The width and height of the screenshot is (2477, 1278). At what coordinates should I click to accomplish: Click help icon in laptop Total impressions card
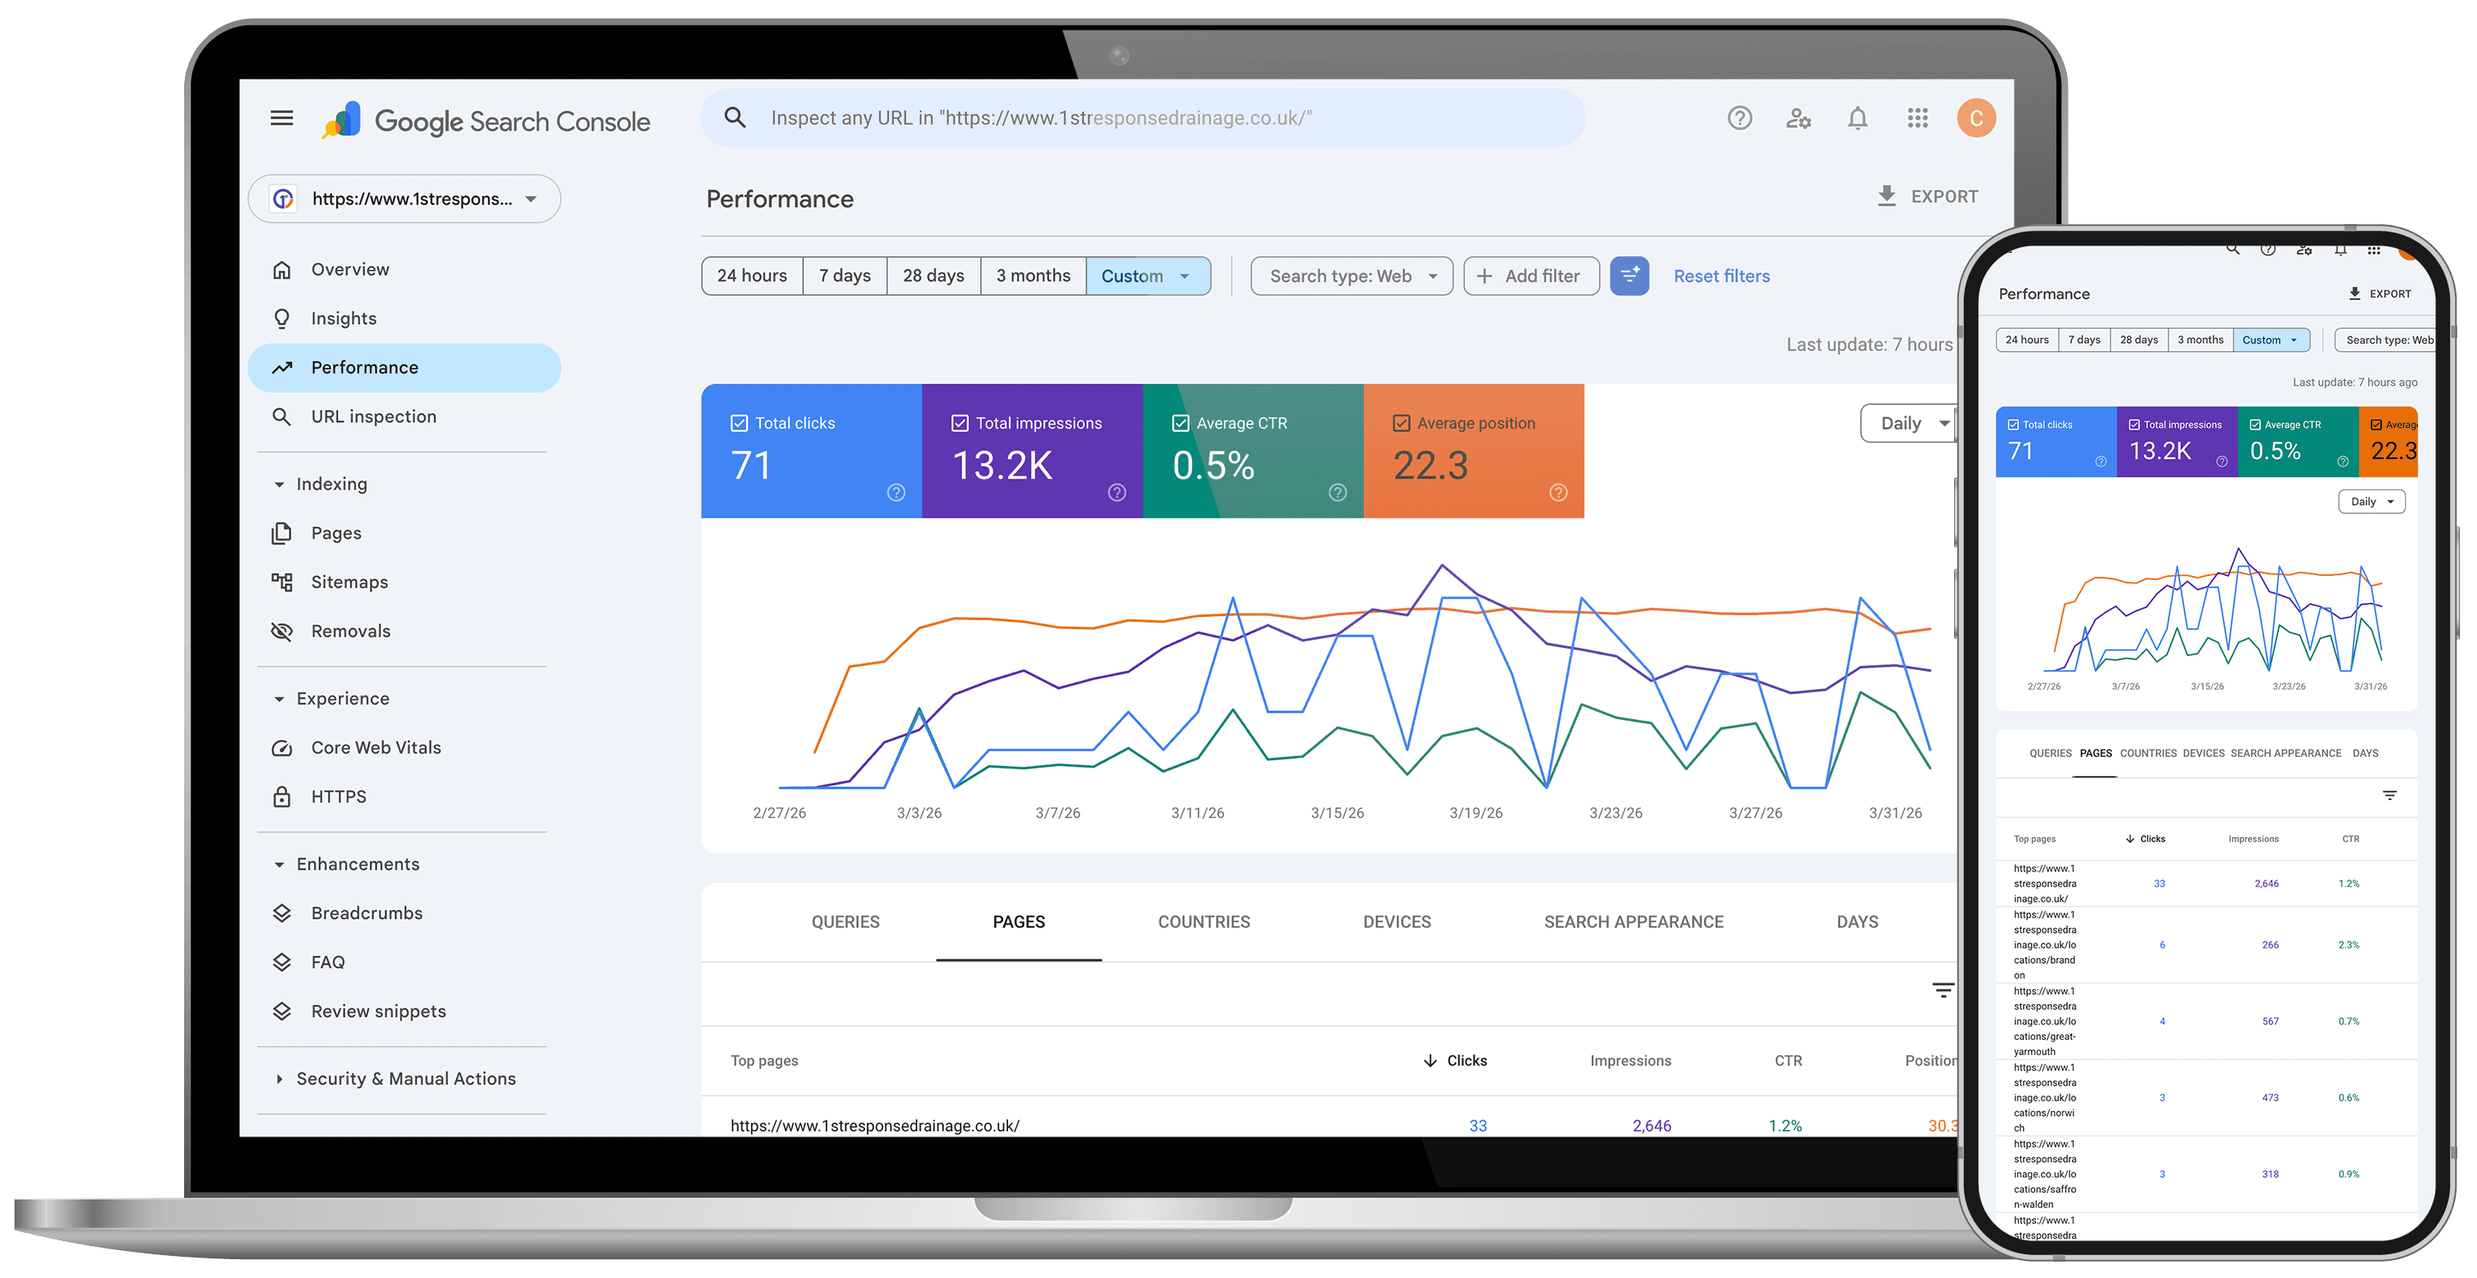pyautogui.click(x=1116, y=493)
